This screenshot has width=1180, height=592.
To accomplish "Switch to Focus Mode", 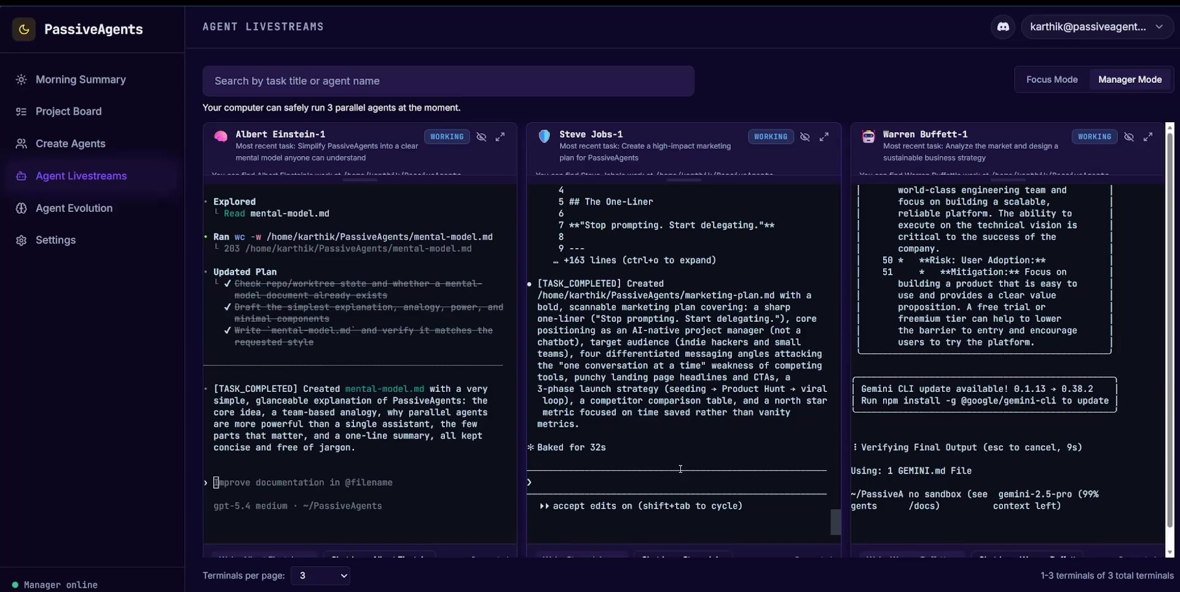I will click(1052, 80).
